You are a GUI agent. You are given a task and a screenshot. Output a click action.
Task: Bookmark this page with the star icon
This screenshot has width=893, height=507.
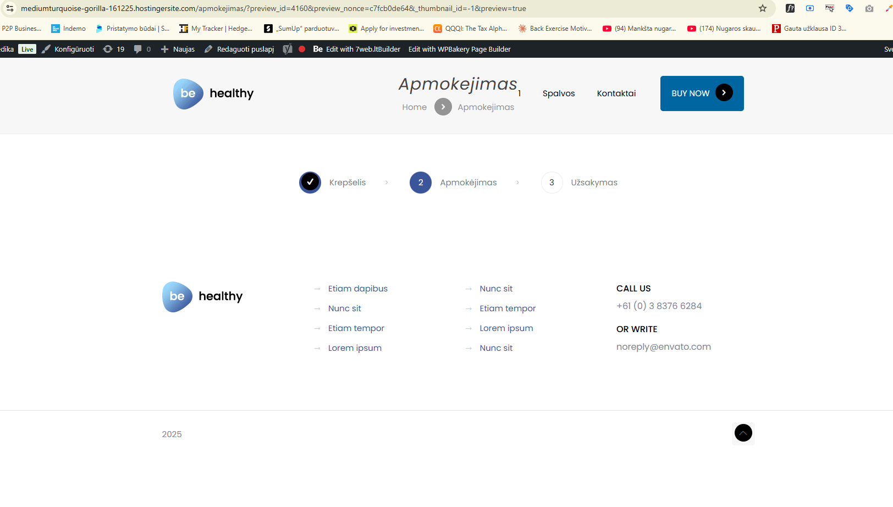(762, 8)
